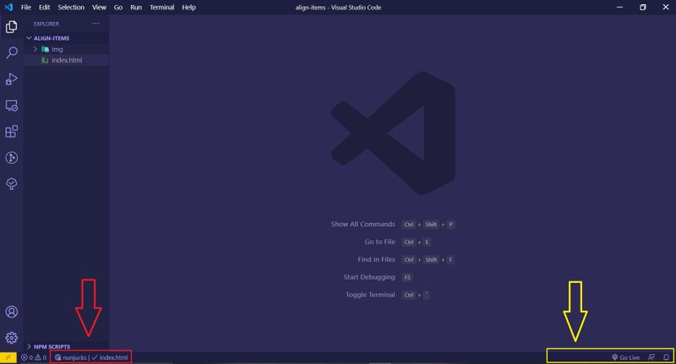
Task: Open index.html in the file tree
Action: tap(67, 60)
